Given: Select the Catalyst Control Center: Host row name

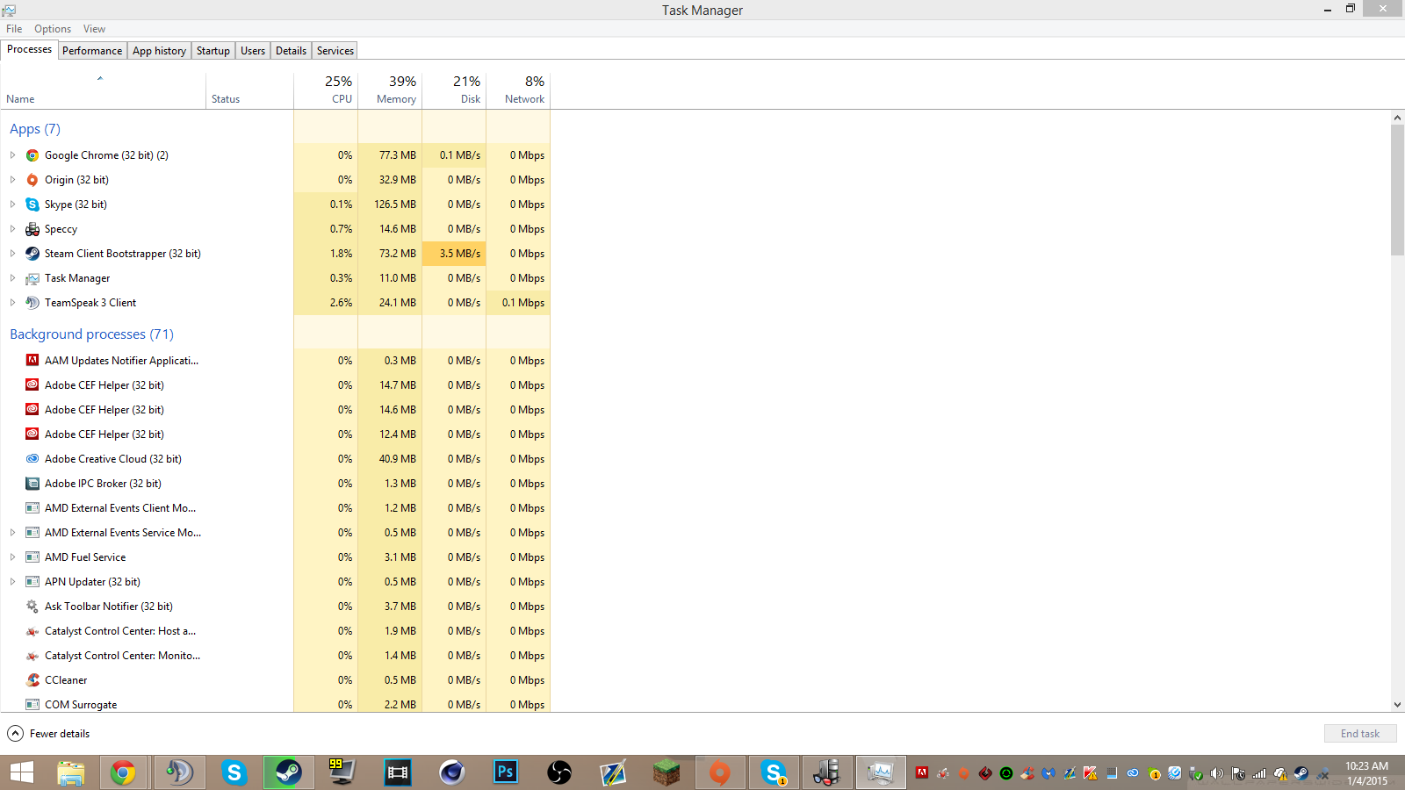Looking at the screenshot, I should [120, 631].
